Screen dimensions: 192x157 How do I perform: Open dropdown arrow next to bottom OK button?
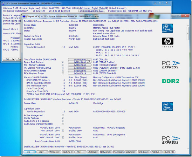(x=34, y=152)
